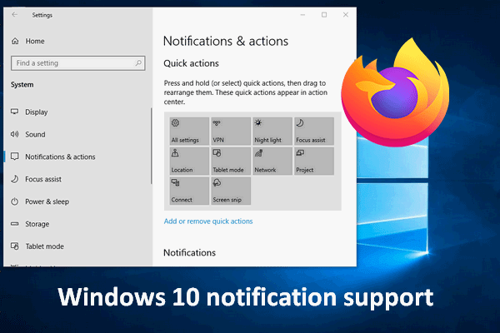The height and width of the screenshot is (333, 500).
Task: Click the Firefox logo
Action: click(x=395, y=92)
